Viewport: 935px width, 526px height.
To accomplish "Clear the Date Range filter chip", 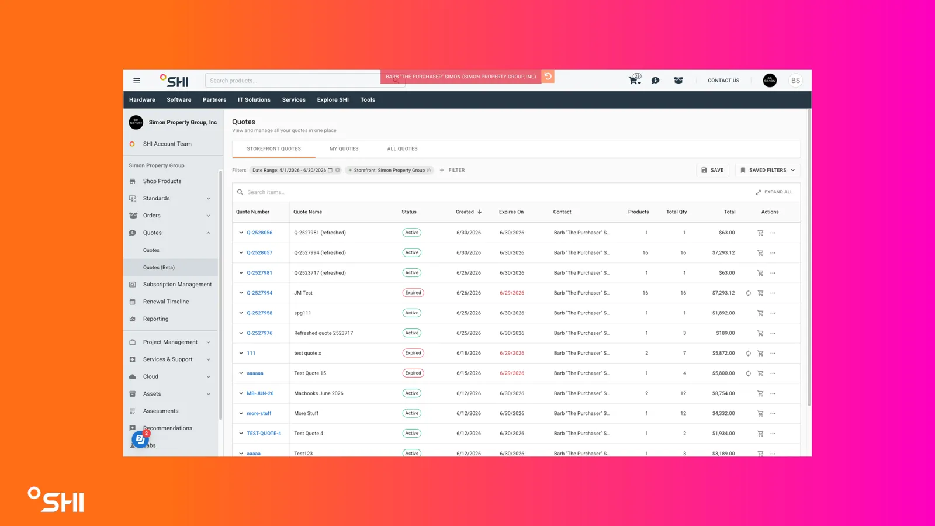I will pos(338,170).
